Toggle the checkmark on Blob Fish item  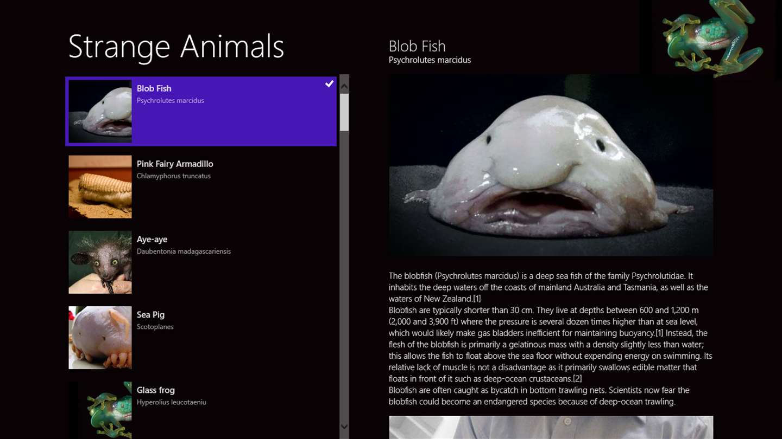click(329, 83)
